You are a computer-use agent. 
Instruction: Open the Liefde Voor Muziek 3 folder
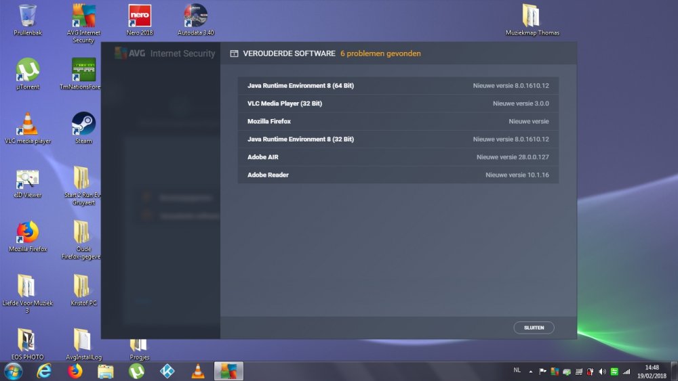point(27,294)
